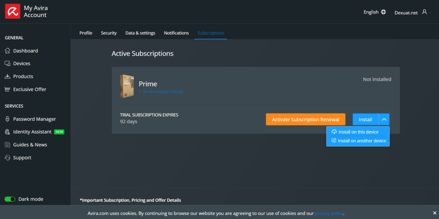This screenshot has height=219, width=439.
Task: Open the privacy policy link
Action: (x=329, y=213)
